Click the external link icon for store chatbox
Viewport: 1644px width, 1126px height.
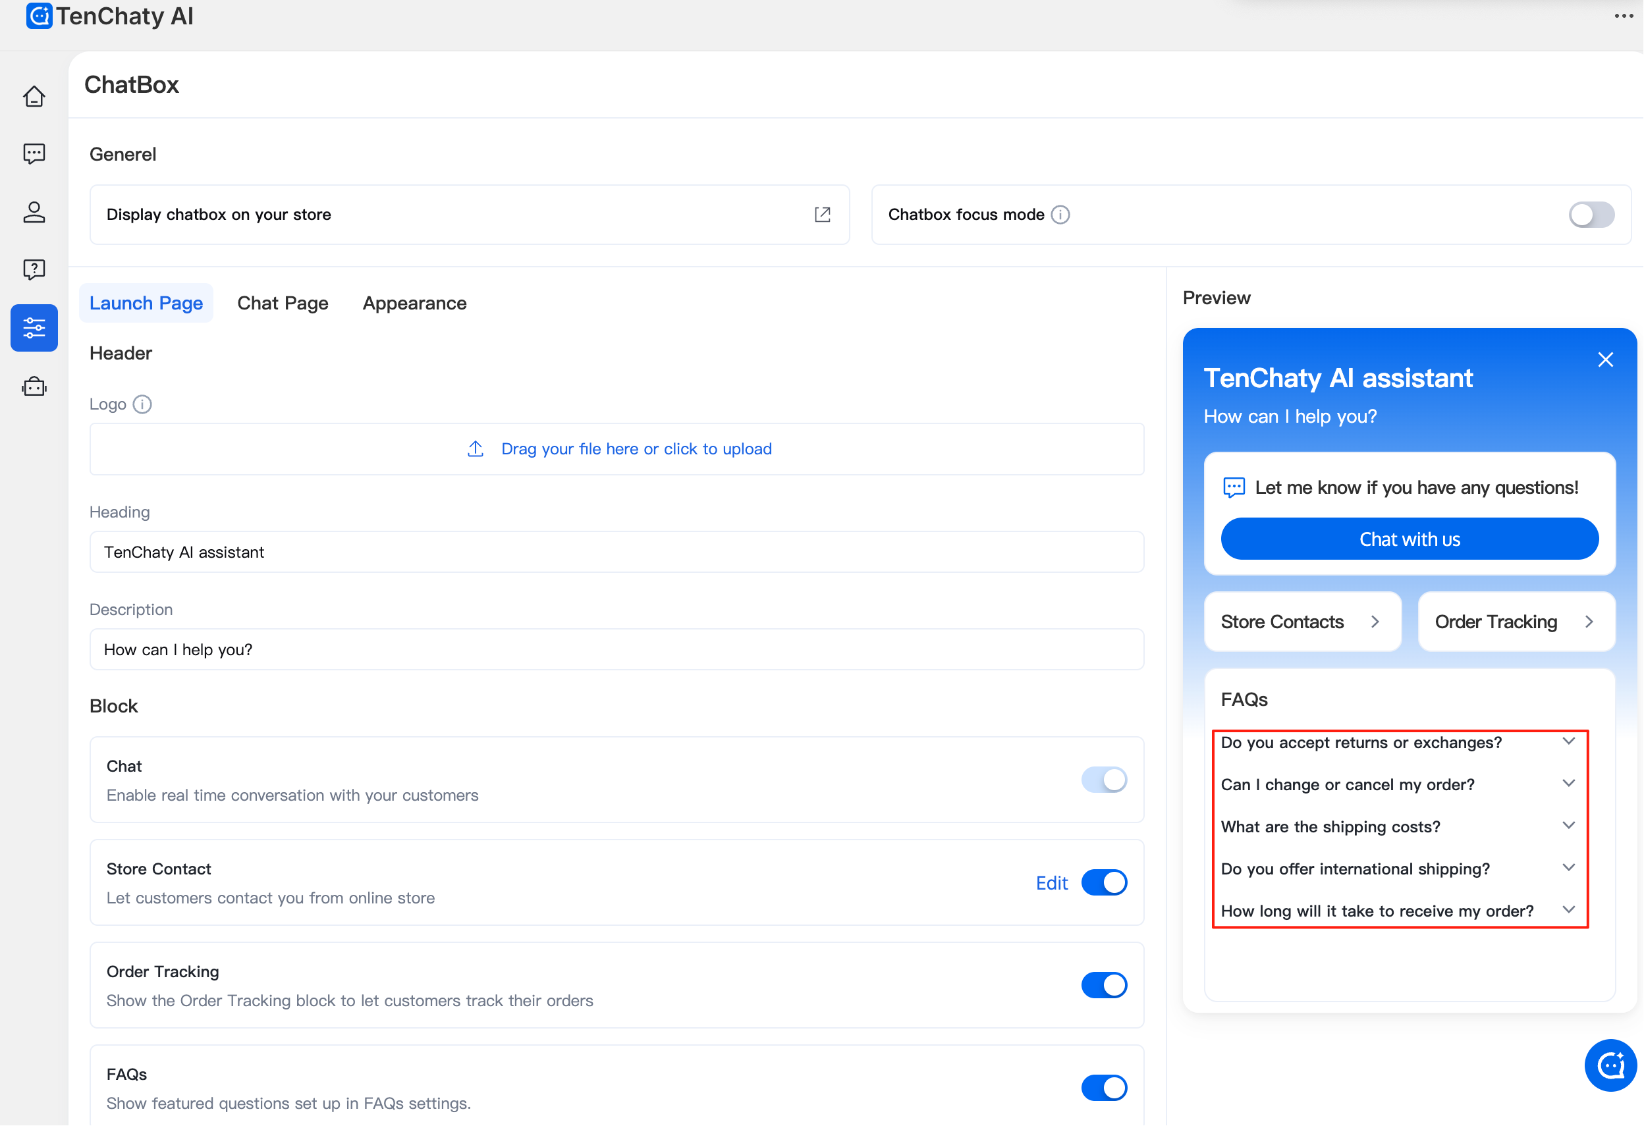click(x=822, y=215)
